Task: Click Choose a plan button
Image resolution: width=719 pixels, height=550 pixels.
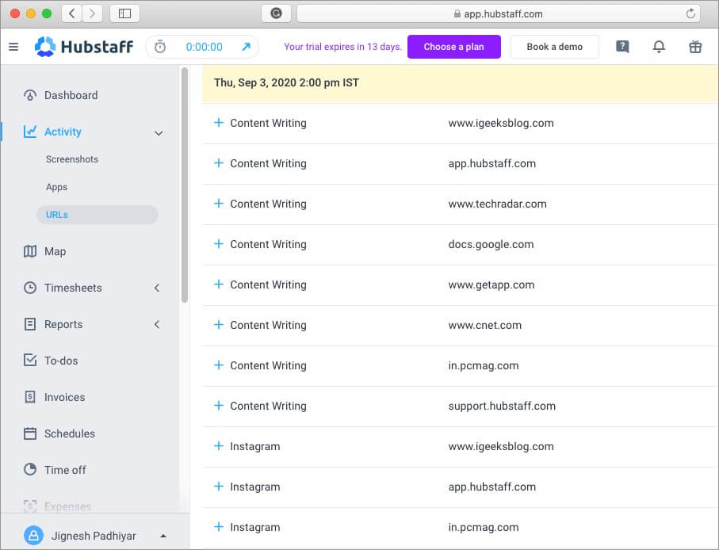Action: tap(454, 47)
